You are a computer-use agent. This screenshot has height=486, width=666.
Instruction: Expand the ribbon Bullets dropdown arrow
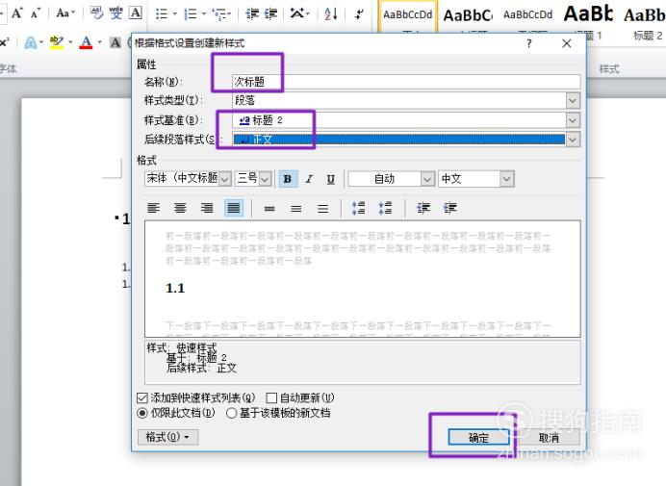[174, 14]
